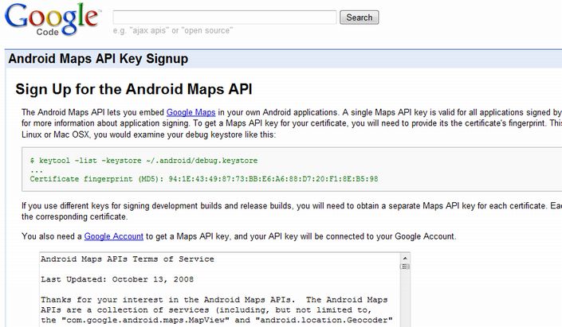Click the paragraph about different signing keys
The height and width of the screenshot is (327, 562).
[x=292, y=211]
